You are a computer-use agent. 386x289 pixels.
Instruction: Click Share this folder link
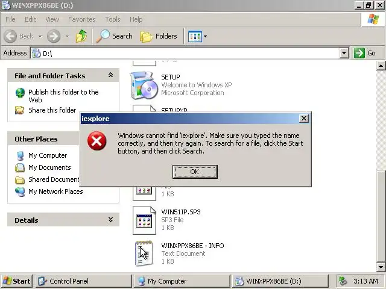pos(52,110)
